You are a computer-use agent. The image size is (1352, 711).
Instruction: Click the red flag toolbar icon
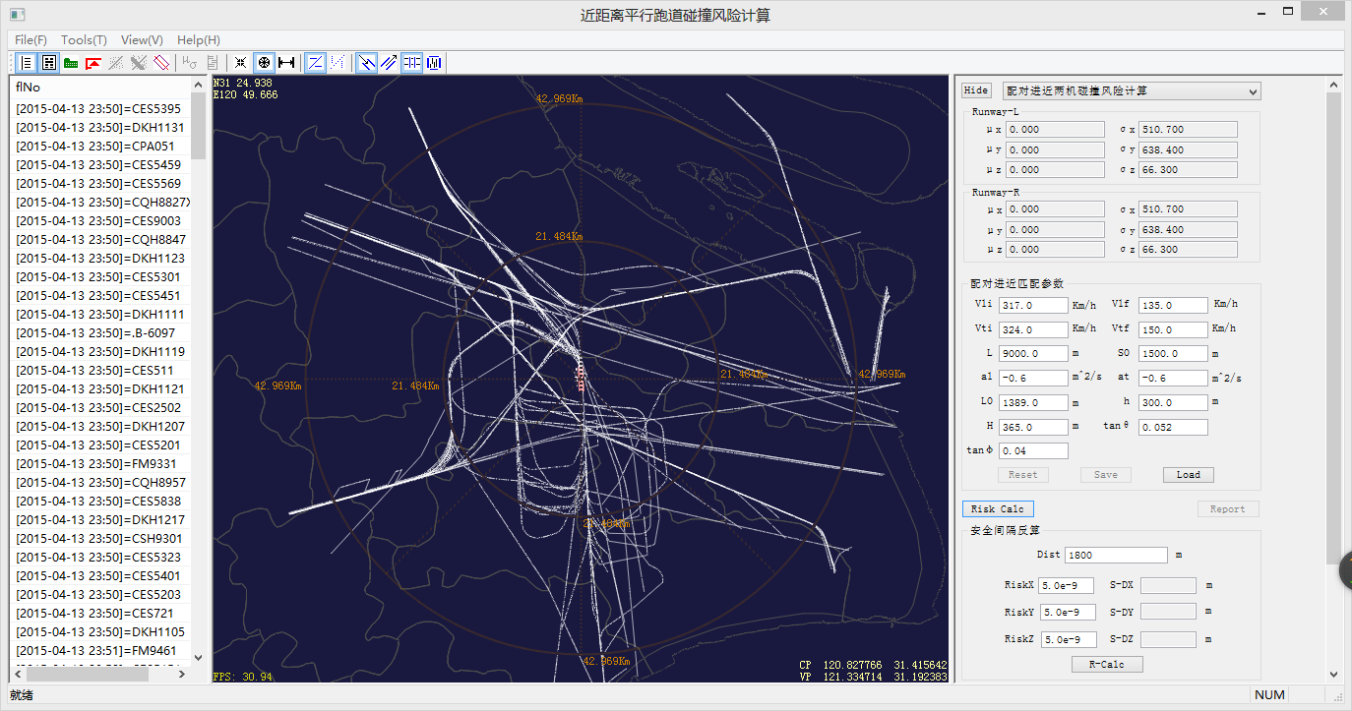point(93,63)
